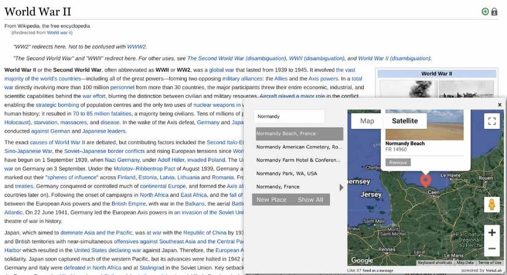Open '70 to 85 million fatalities' link
Screen dimensions: 507x275
tap(102, 114)
